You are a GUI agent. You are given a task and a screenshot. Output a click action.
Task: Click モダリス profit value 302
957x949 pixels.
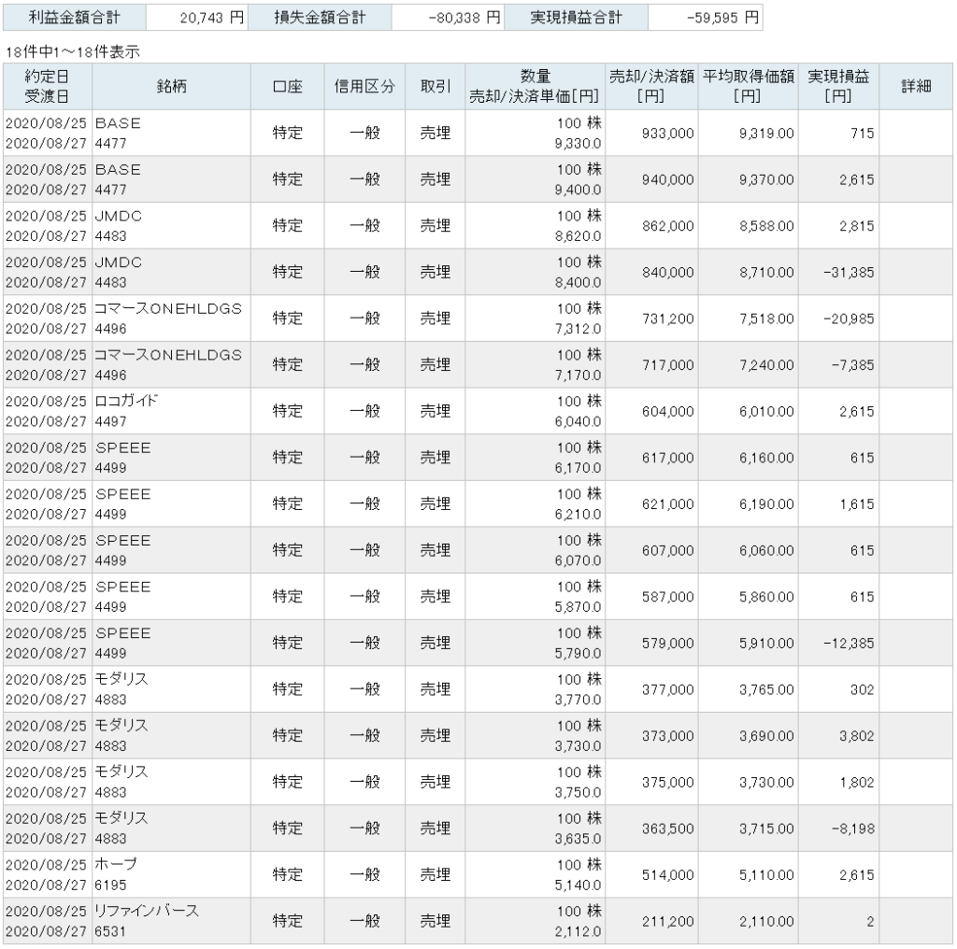[862, 689]
